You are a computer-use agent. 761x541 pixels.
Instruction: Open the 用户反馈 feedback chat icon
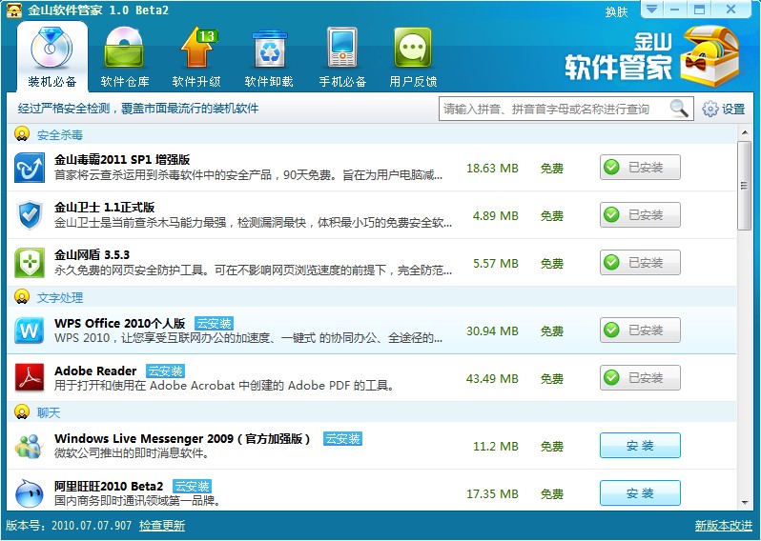coord(413,55)
